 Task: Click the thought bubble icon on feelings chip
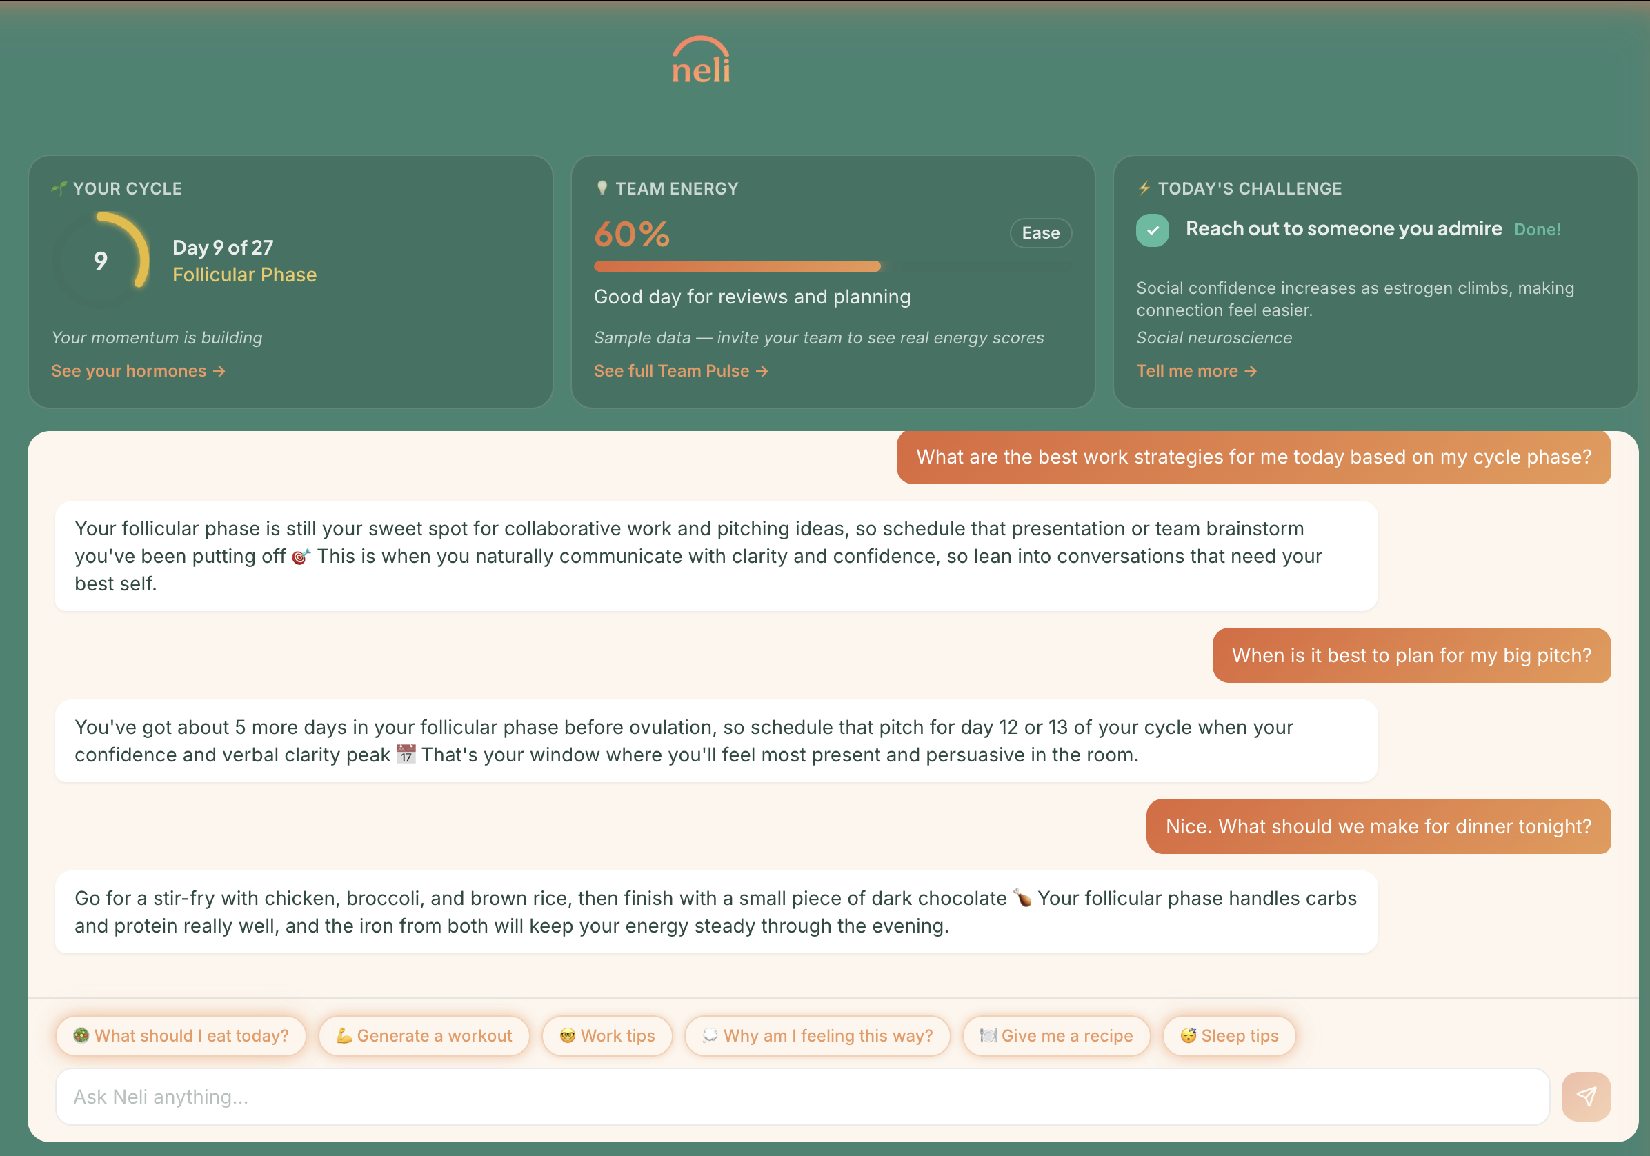[x=710, y=1035]
